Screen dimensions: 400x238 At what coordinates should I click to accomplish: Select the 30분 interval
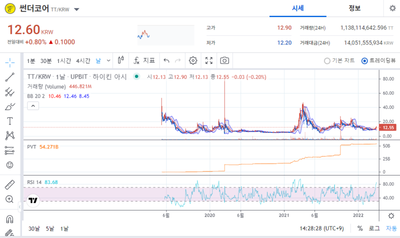pos(46,60)
